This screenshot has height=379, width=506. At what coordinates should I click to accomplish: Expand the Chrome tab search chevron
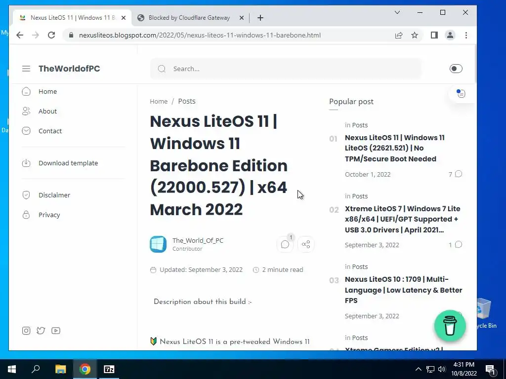[397, 12]
